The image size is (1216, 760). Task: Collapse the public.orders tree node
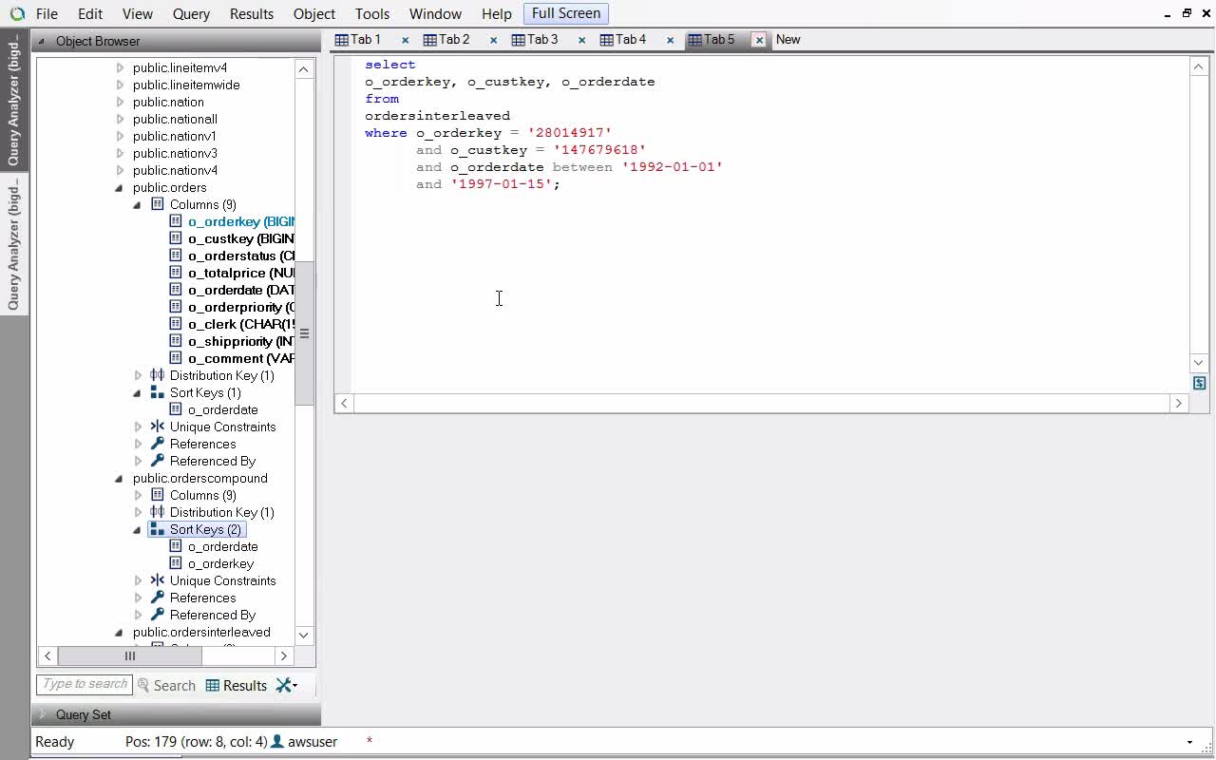pos(120,187)
